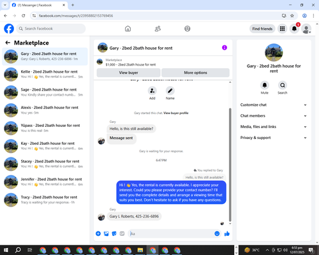Click the 'Hello, is this still available?' message from Gary
Image resolution: width=319 pixels, height=255 pixels.
pos(131,129)
